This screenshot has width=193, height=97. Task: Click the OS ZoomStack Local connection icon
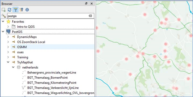tap(13, 42)
